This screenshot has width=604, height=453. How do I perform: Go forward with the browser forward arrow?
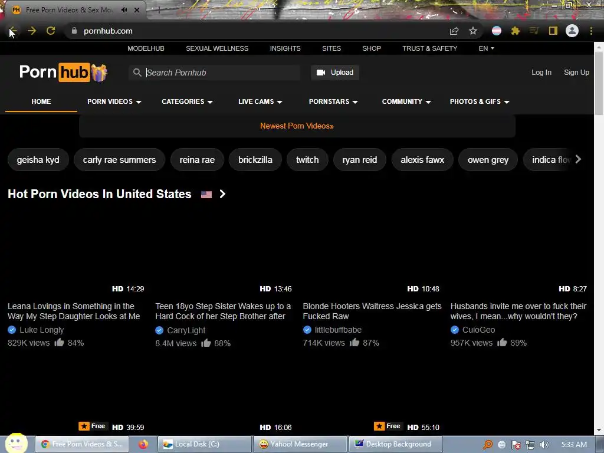(x=32, y=31)
